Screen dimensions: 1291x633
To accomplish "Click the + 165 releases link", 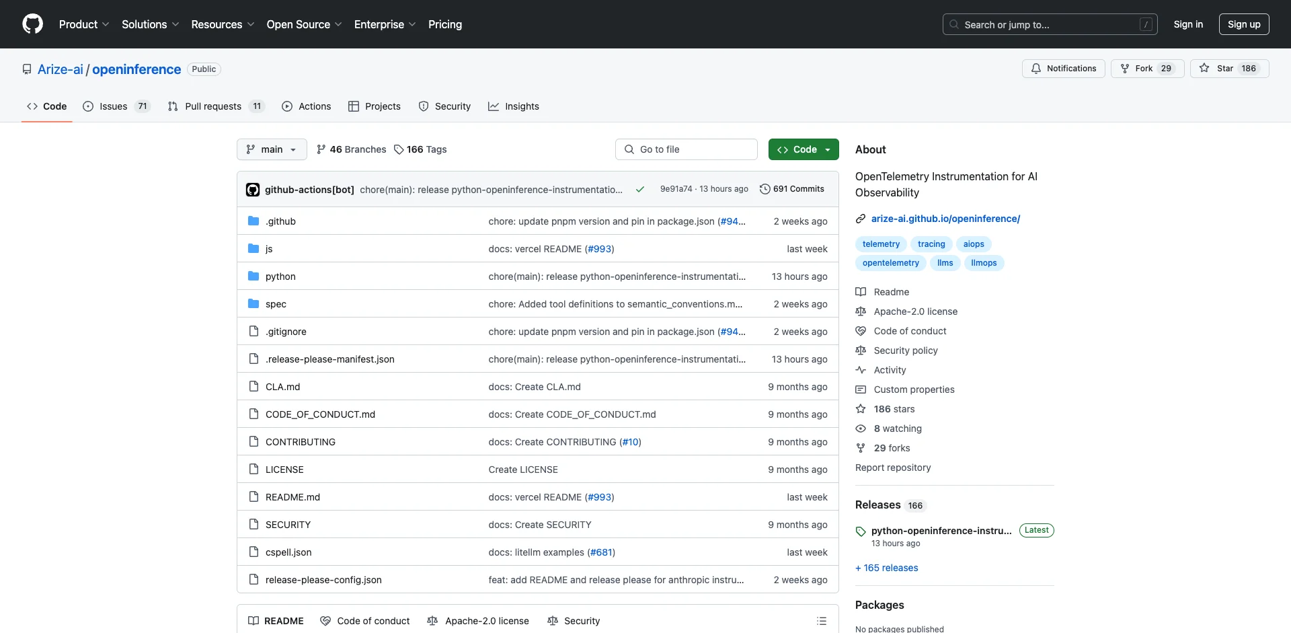I will [x=886, y=568].
